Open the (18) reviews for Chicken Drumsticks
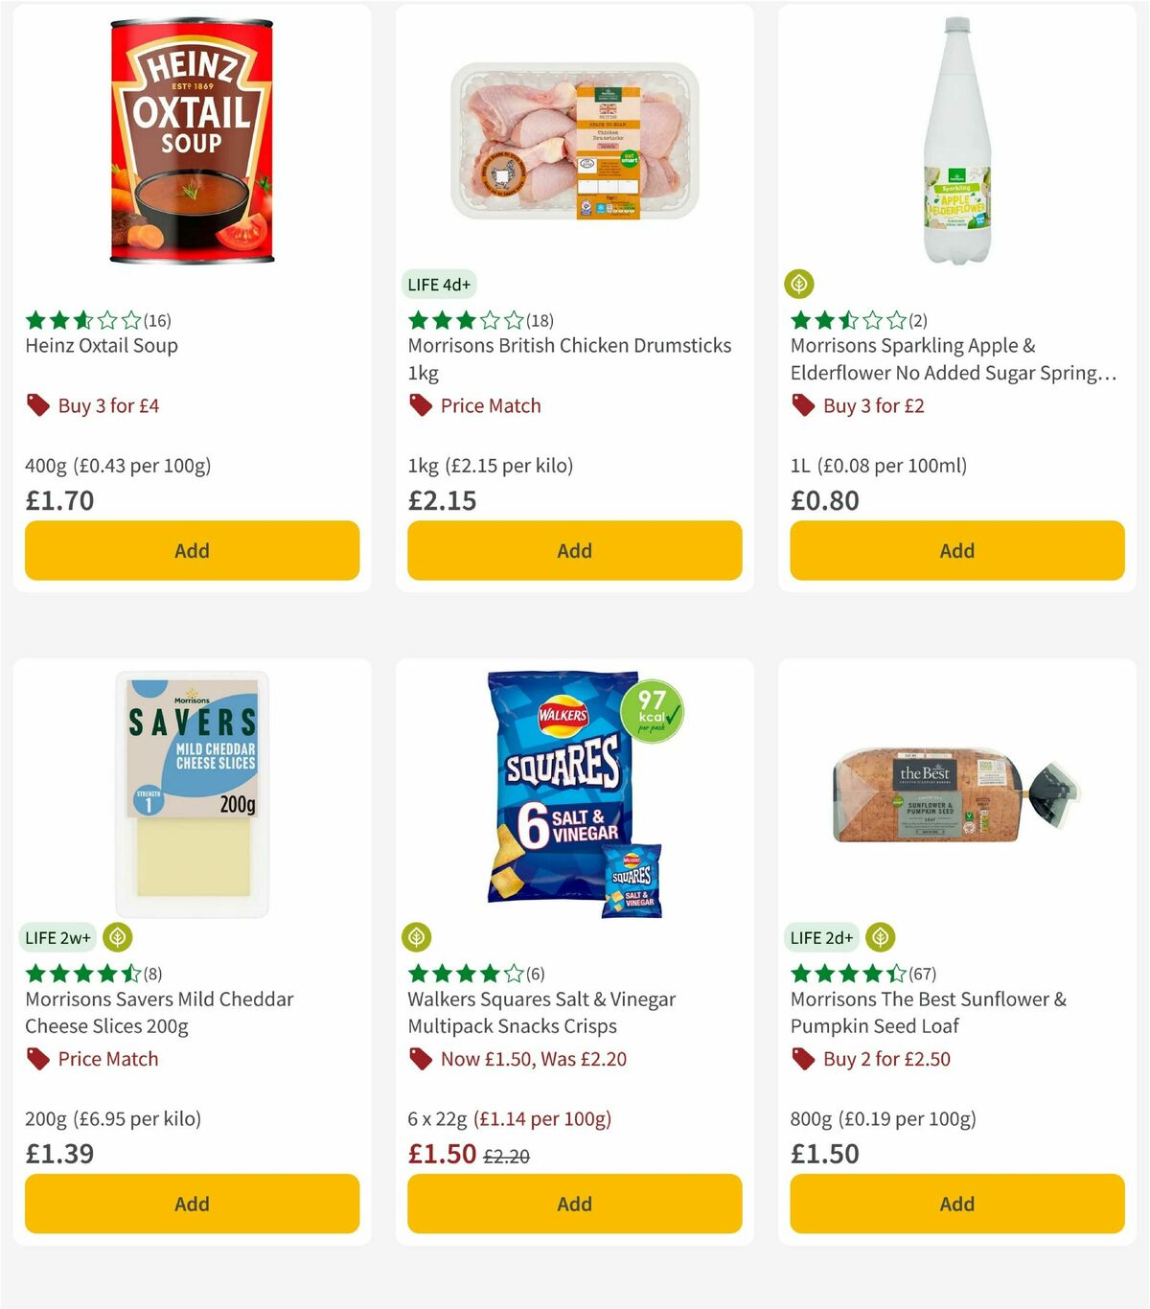 [540, 320]
